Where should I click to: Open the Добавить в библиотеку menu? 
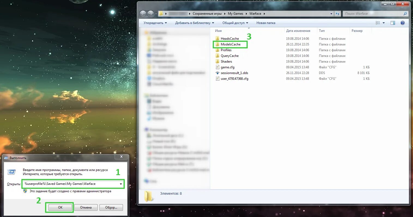[x=195, y=23]
